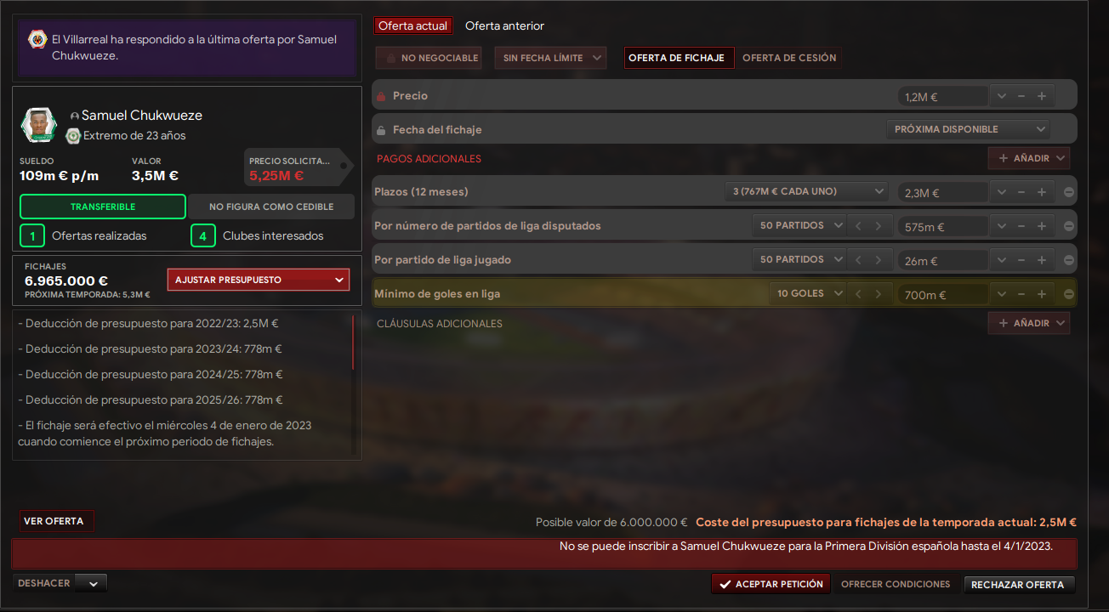1109x612 pixels.
Task: Toggle the No negociable option
Action: [429, 58]
